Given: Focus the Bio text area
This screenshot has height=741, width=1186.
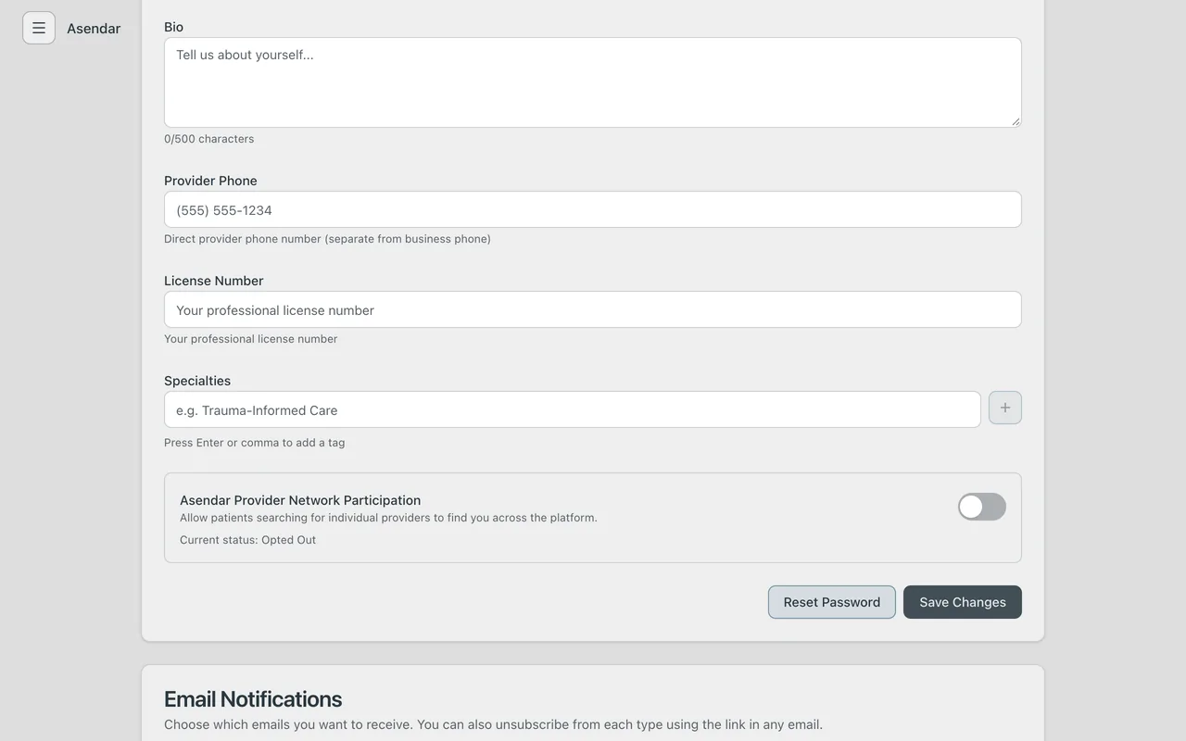Looking at the screenshot, I should (593, 82).
